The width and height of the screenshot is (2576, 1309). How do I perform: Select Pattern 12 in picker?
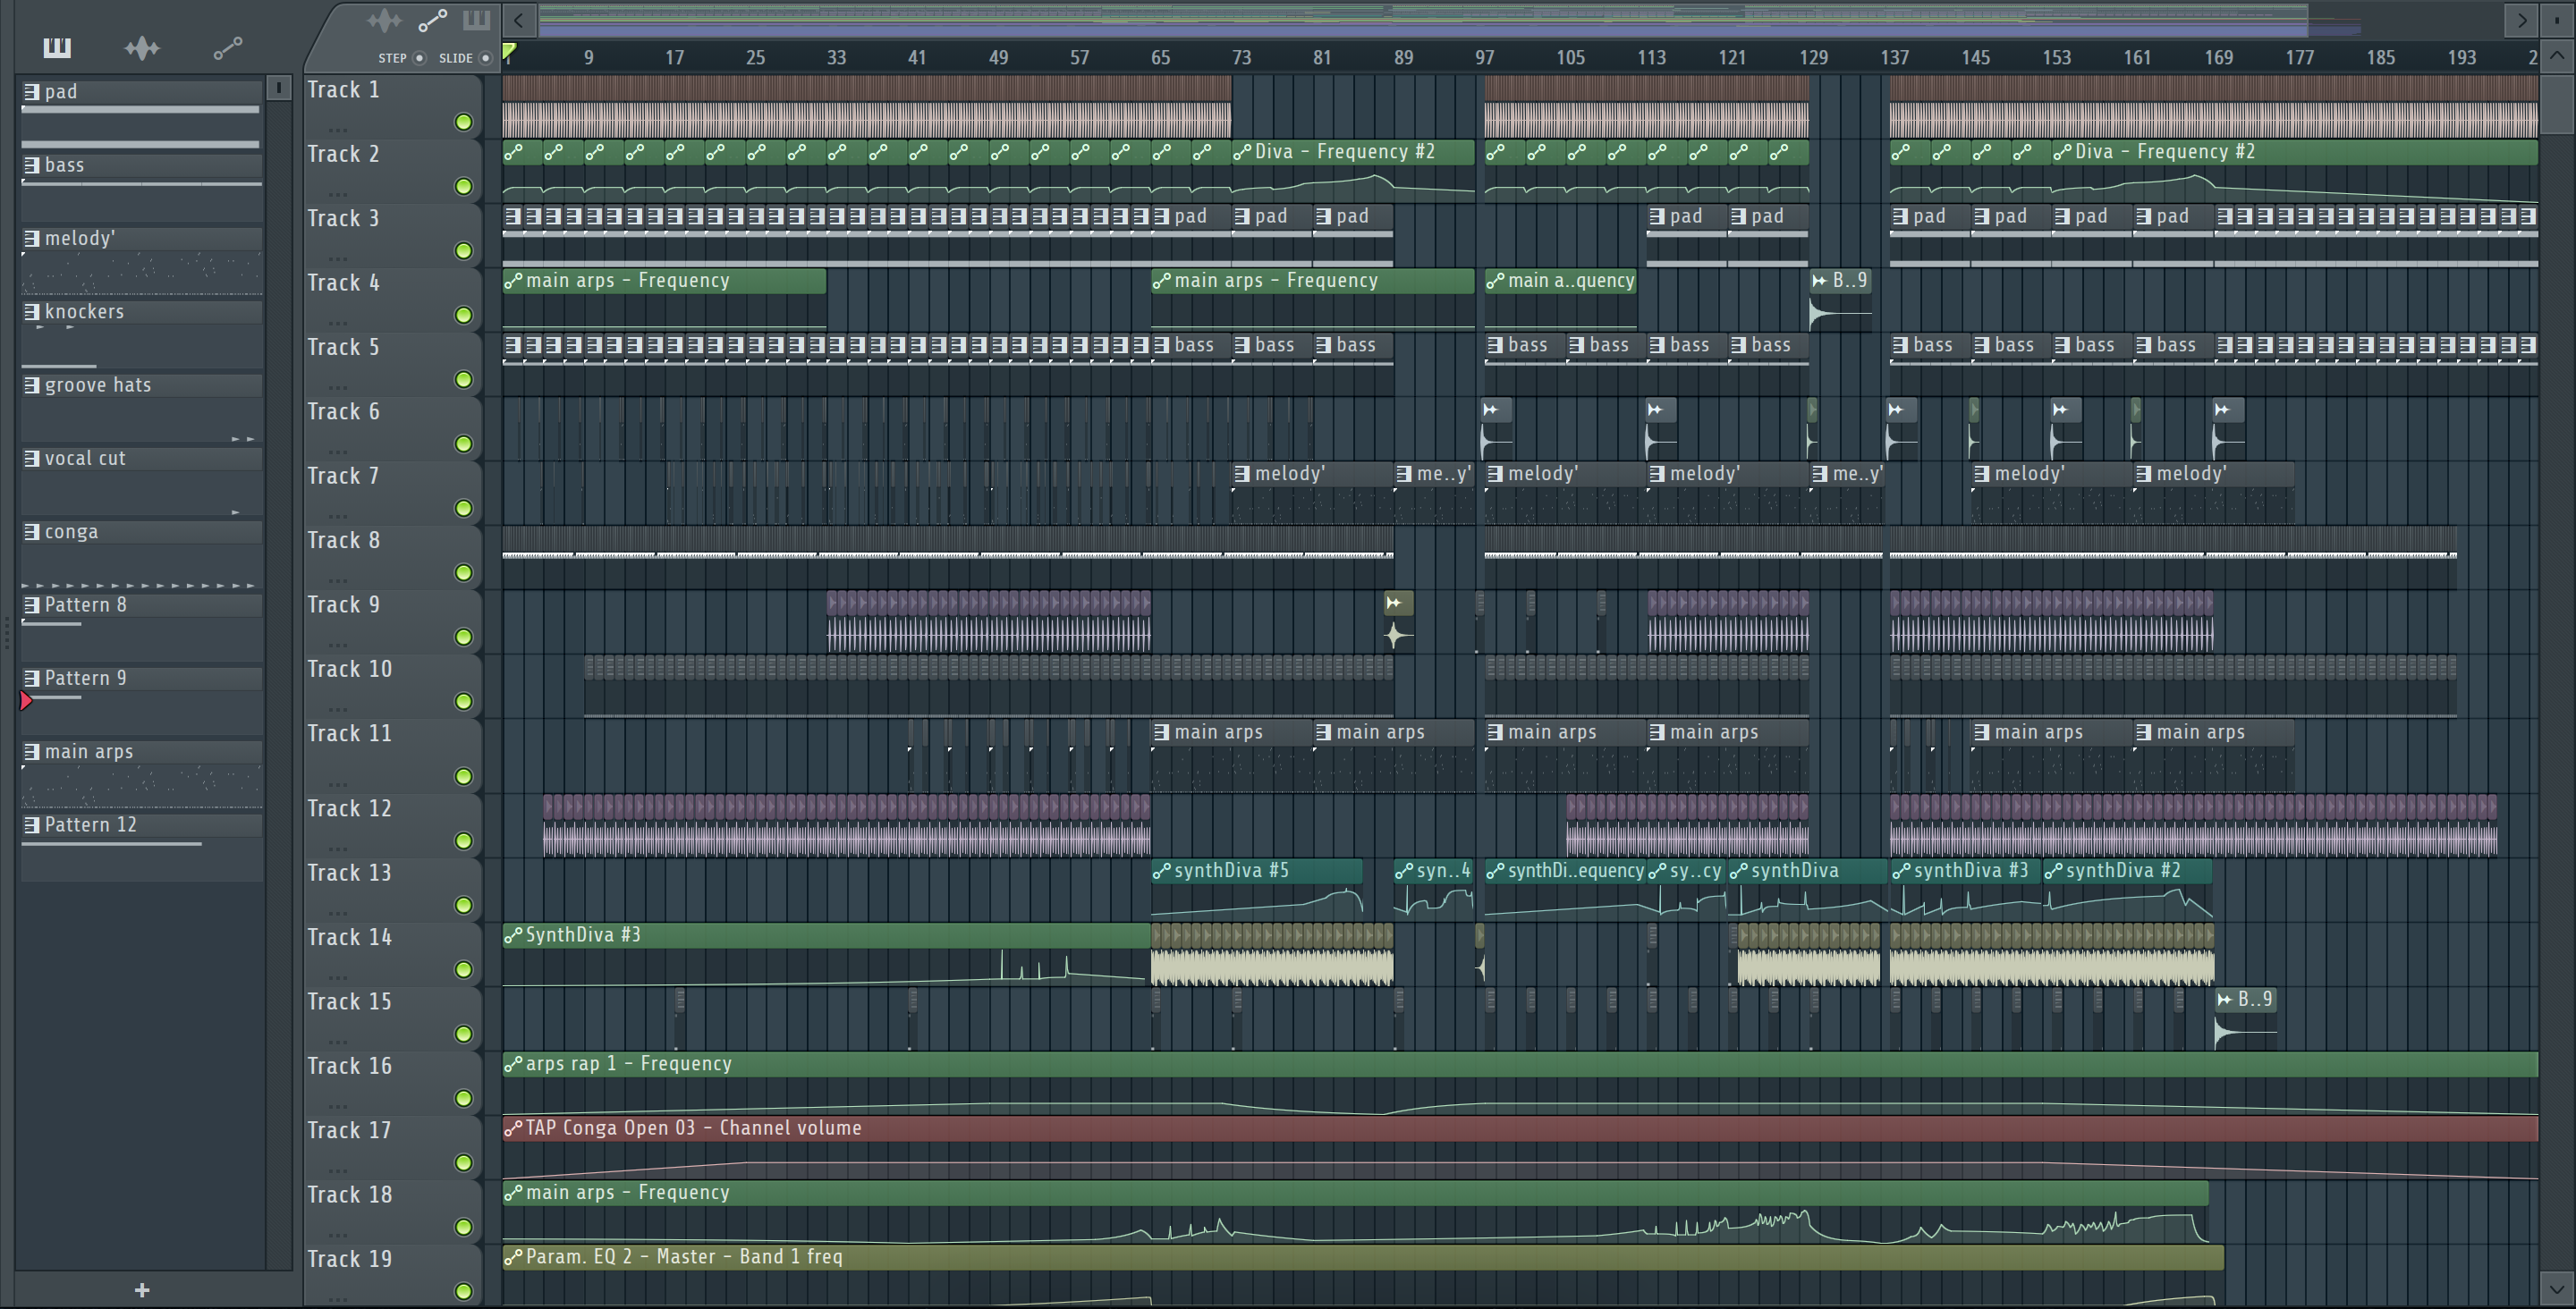141,825
